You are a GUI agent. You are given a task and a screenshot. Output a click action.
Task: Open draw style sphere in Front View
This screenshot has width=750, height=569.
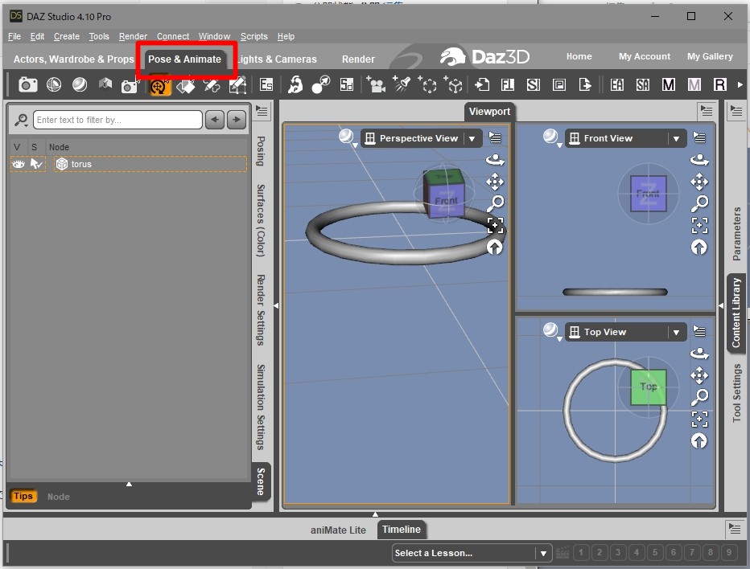coord(551,137)
